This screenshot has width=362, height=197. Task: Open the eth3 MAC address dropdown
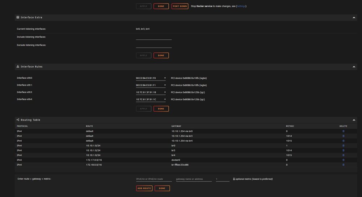pyautogui.click(x=151, y=92)
